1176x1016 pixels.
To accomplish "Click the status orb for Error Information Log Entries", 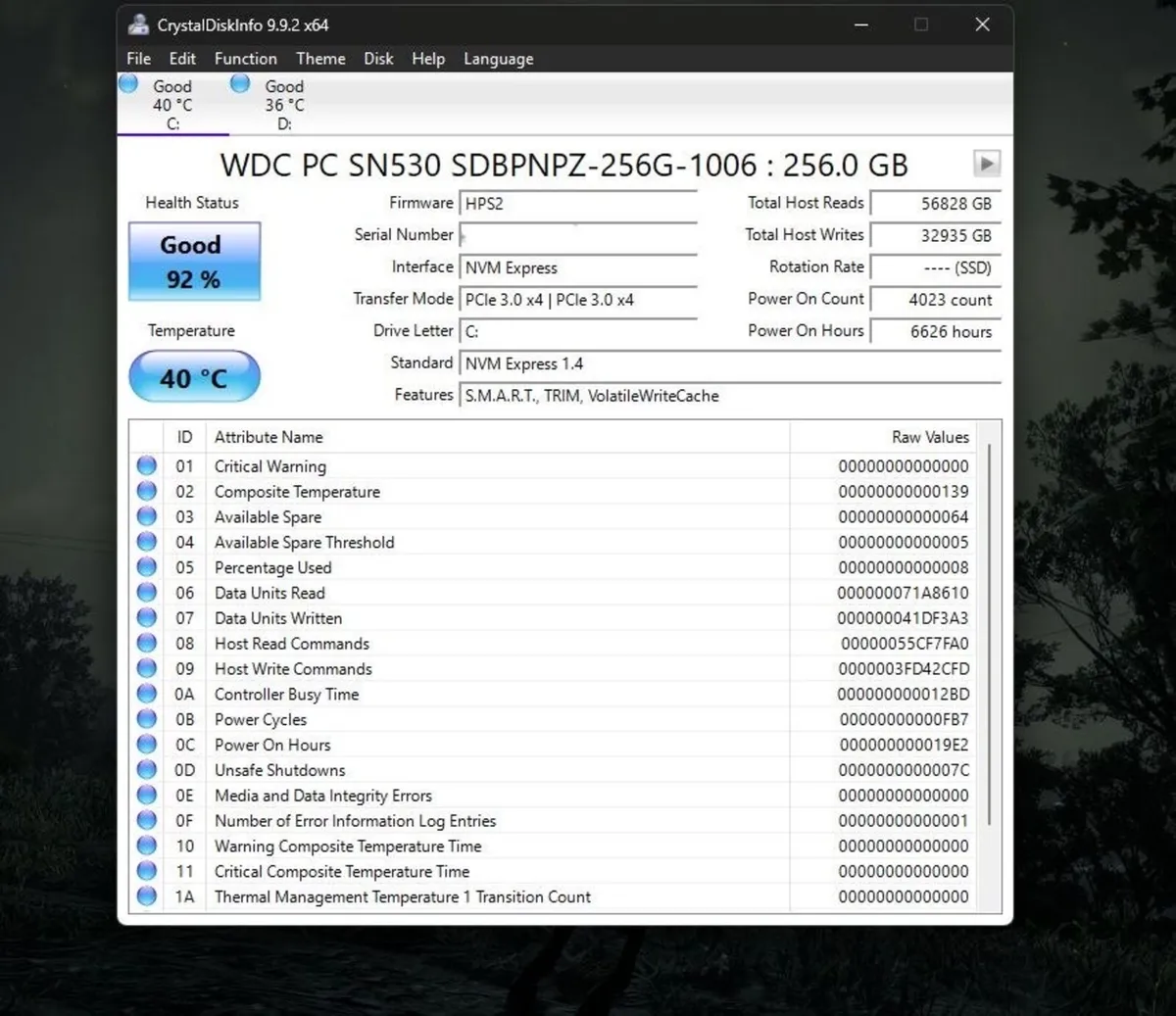I will click(x=147, y=820).
